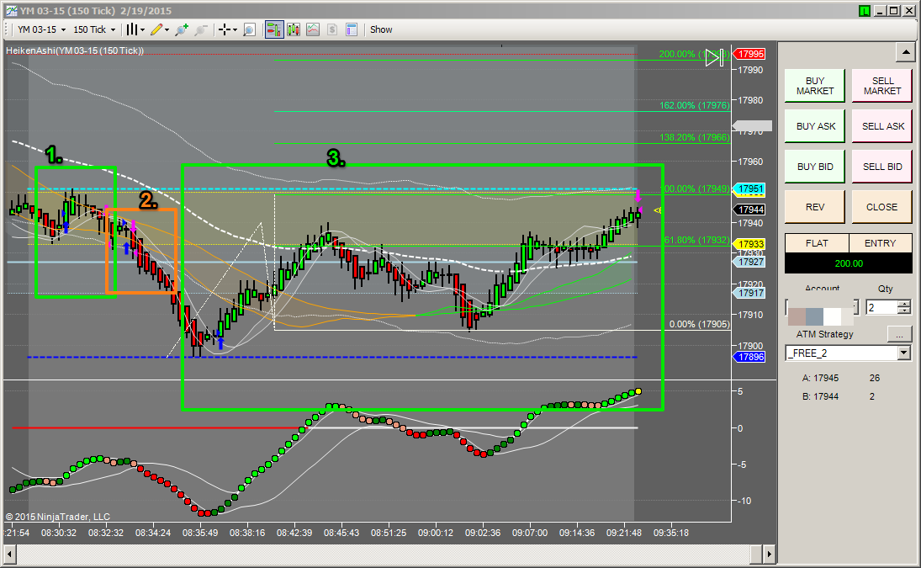Click the SELL BID button
Viewport: 921px width, 568px height.
coord(882,167)
